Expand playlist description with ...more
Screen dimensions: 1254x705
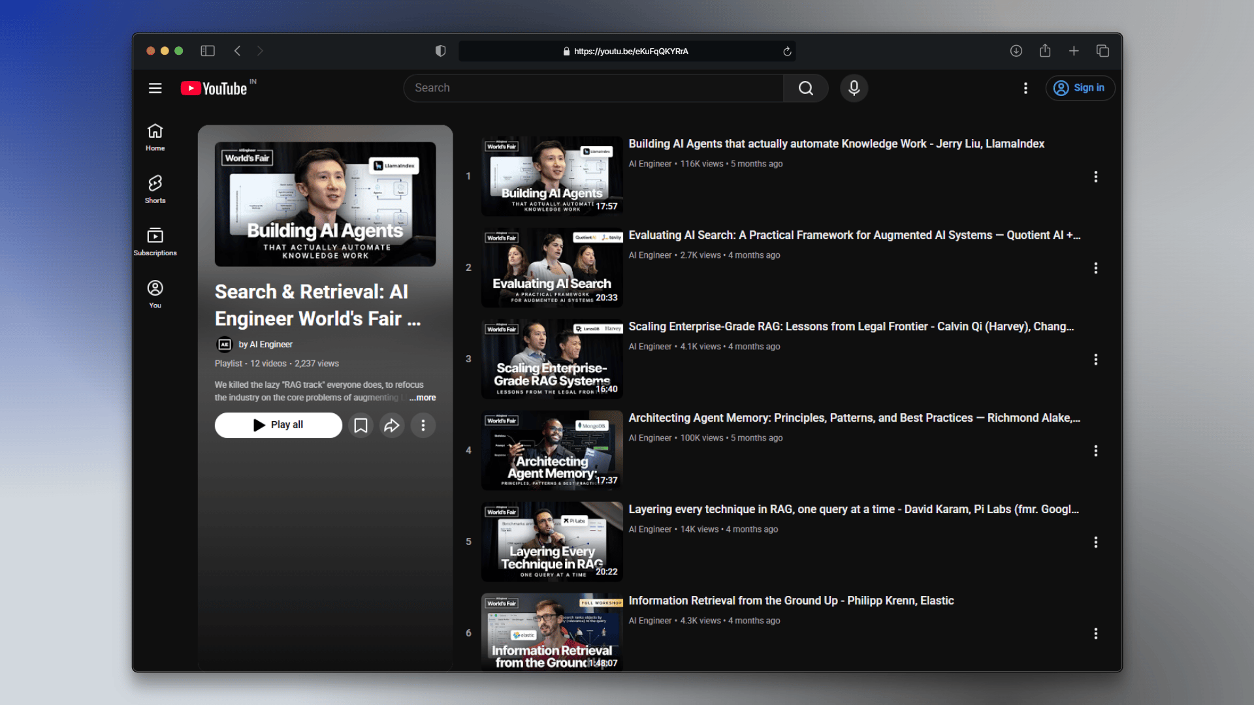[x=423, y=398]
